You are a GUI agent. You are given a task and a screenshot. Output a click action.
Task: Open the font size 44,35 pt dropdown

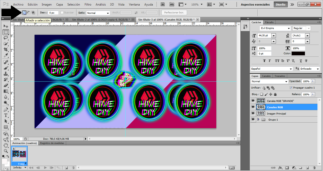[x=274, y=36]
